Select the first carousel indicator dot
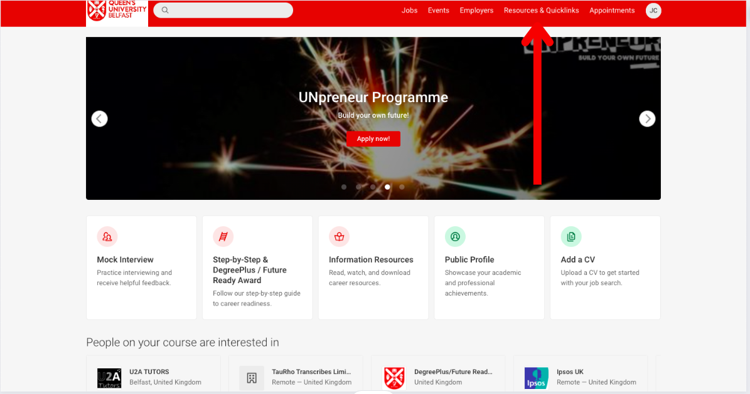The width and height of the screenshot is (750, 394). 344,187
